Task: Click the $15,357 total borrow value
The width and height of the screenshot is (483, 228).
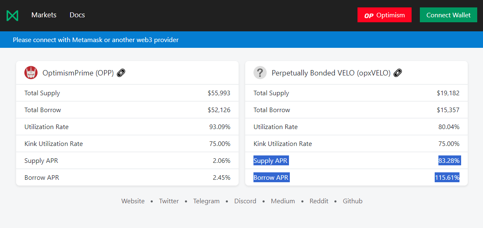Action: [x=448, y=110]
